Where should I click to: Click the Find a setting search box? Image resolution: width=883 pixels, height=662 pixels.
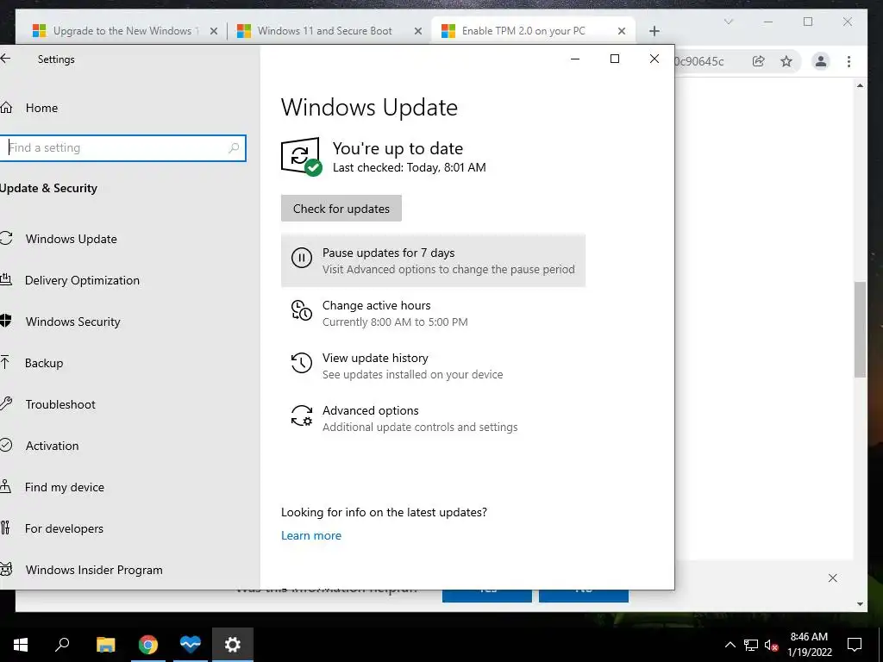pyautogui.click(x=122, y=148)
